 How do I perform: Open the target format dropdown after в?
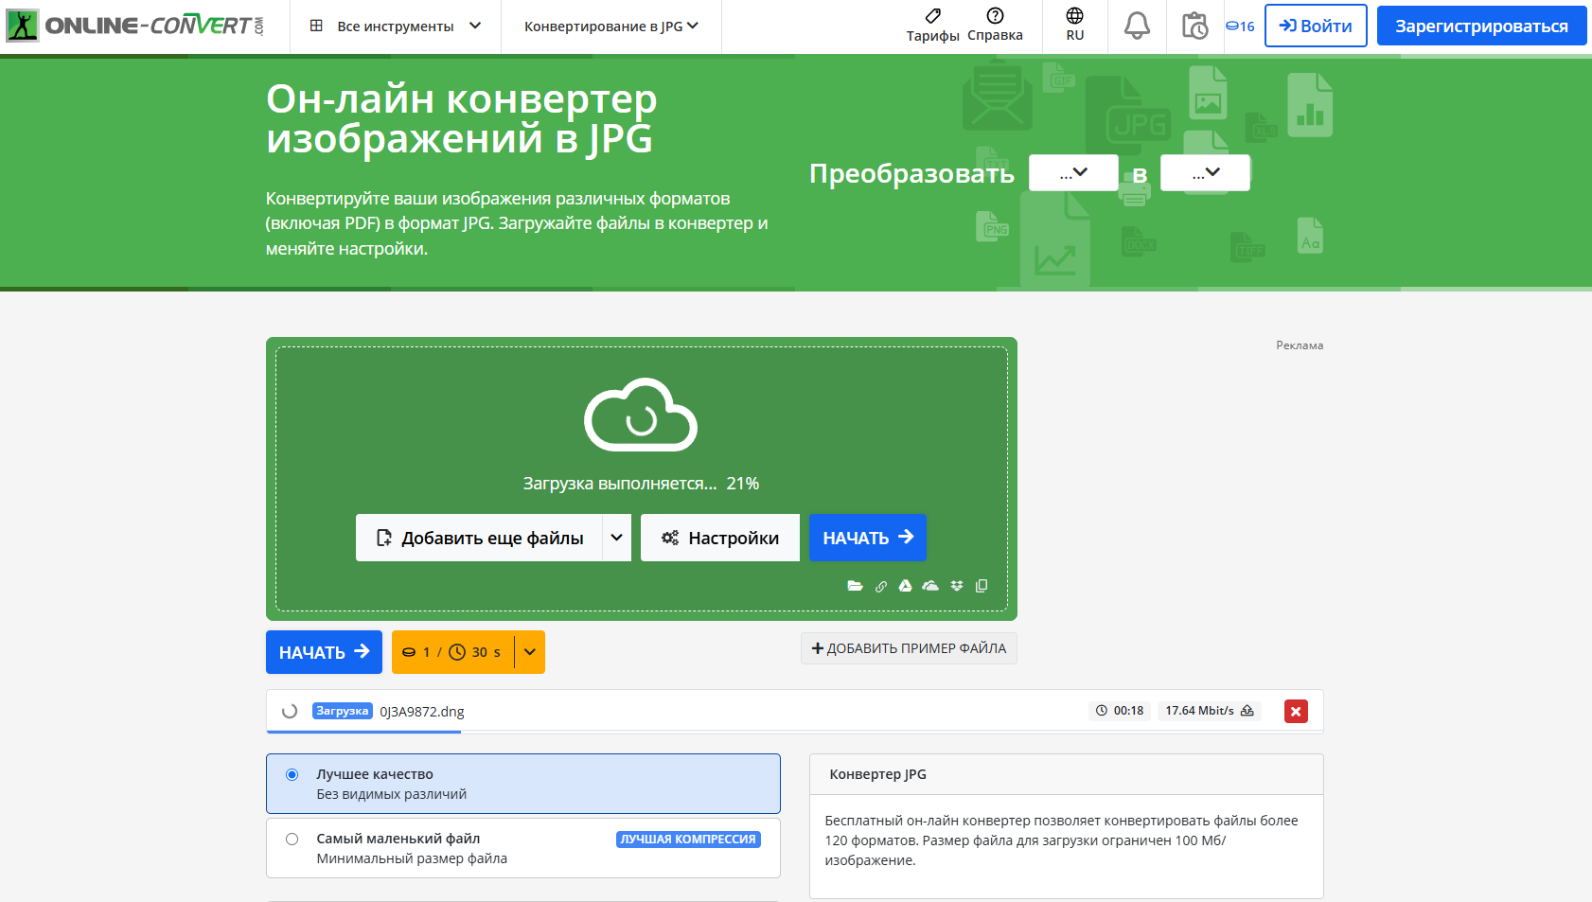coord(1206,173)
